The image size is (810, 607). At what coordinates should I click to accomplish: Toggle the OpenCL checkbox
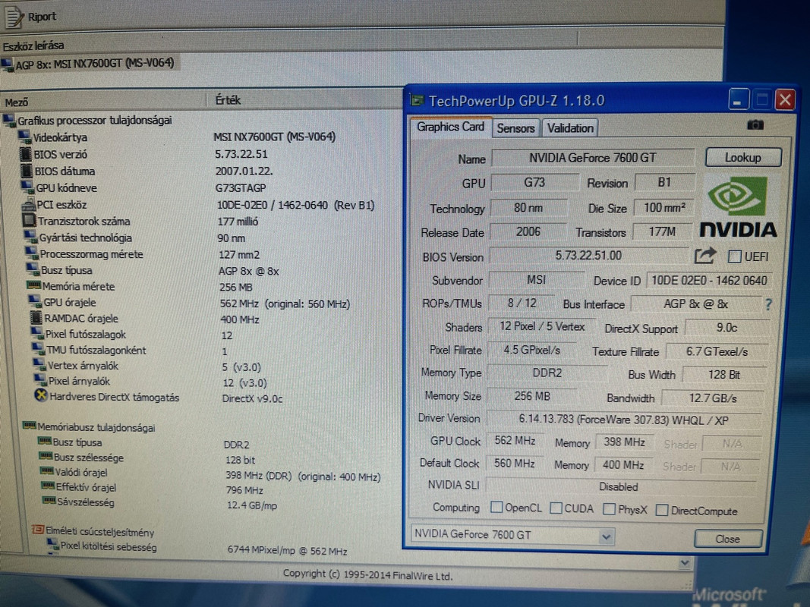496,508
